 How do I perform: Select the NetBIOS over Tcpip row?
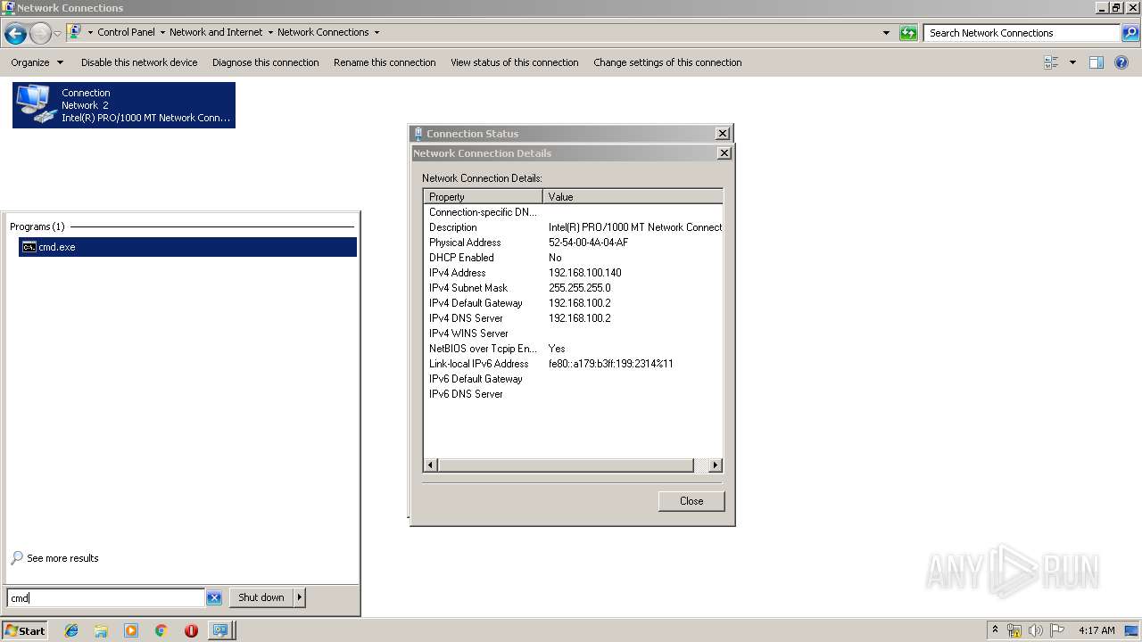tap(573, 349)
